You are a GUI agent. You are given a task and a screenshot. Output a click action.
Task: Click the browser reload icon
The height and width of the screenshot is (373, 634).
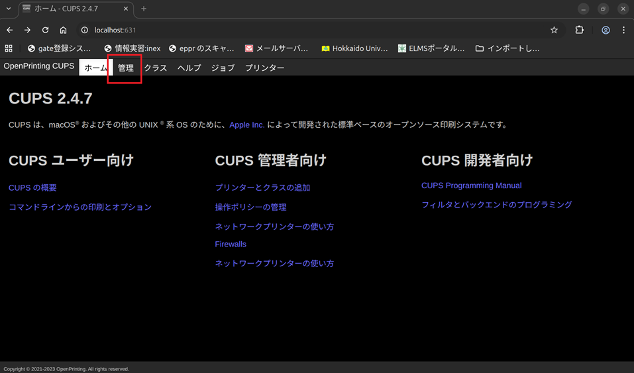click(x=45, y=30)
